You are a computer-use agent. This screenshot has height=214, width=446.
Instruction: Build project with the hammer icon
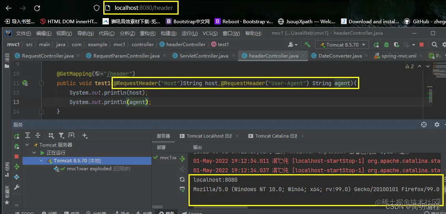coord(307,45)
